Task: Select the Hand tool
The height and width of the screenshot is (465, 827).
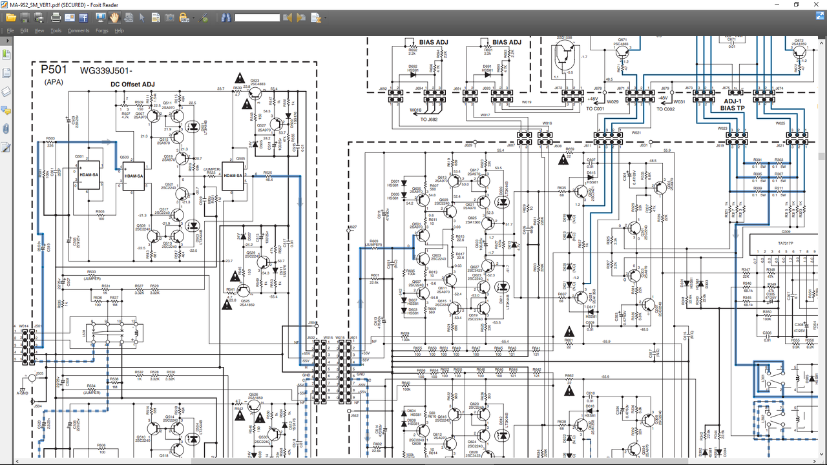Action: click(114, 17)
